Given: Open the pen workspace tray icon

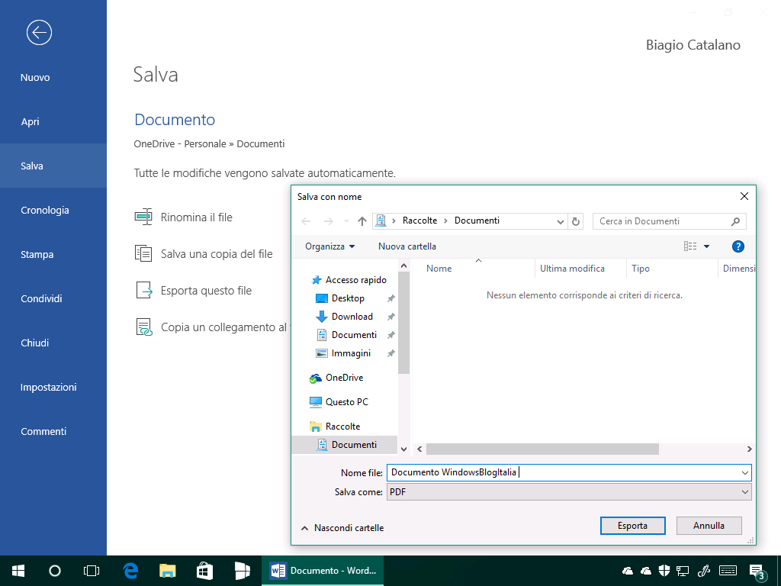Looking at the screenshot, I should [704, 571].
